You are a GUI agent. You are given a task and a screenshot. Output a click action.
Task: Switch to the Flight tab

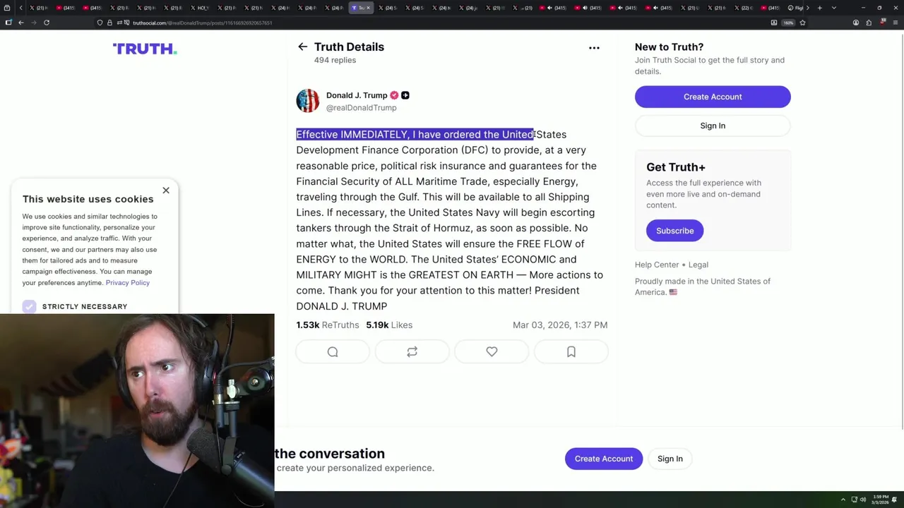click(x=795, y=8)
